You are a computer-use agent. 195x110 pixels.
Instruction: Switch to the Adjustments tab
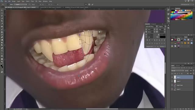(x=179, y=37)
